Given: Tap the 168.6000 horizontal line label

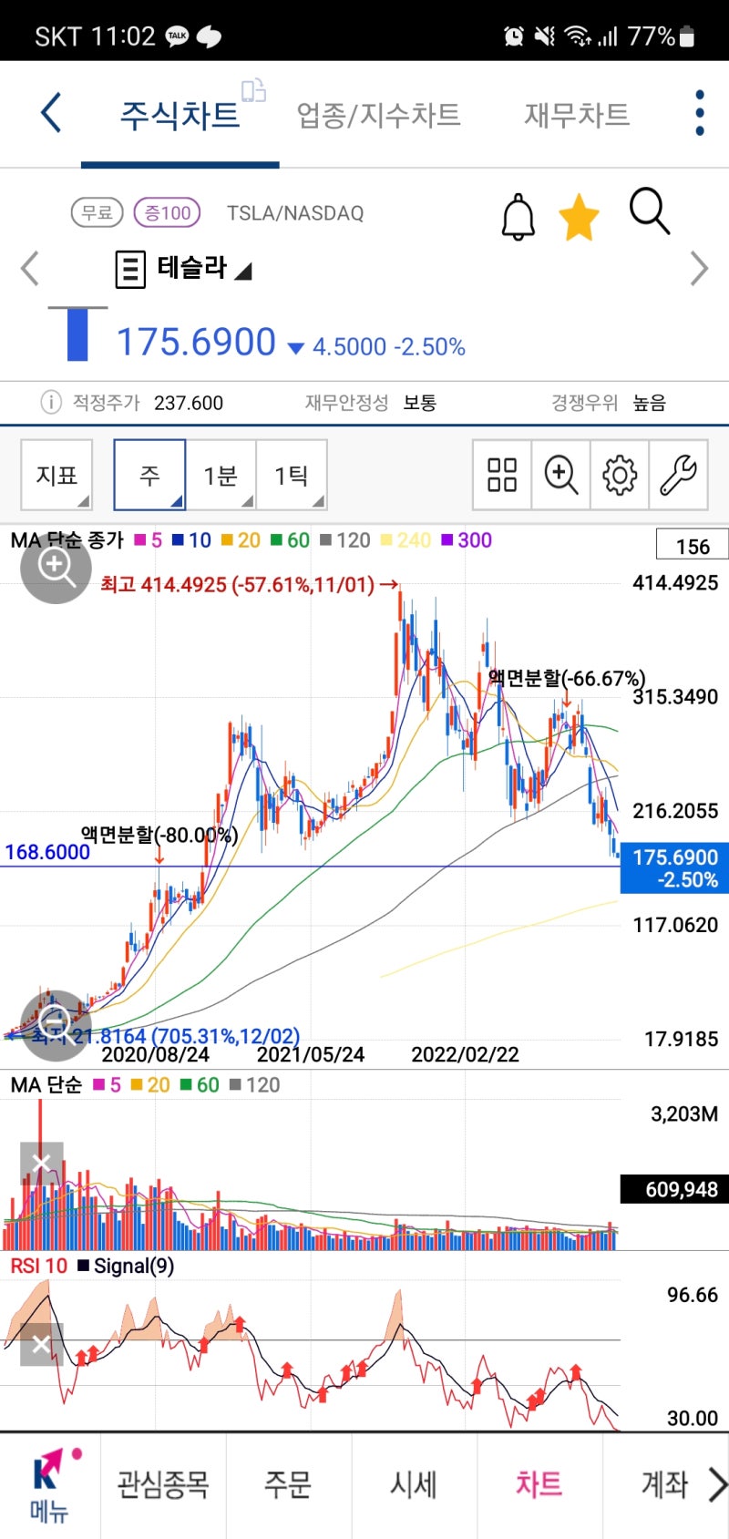Looking at the screenshot, I should [47, 852].
